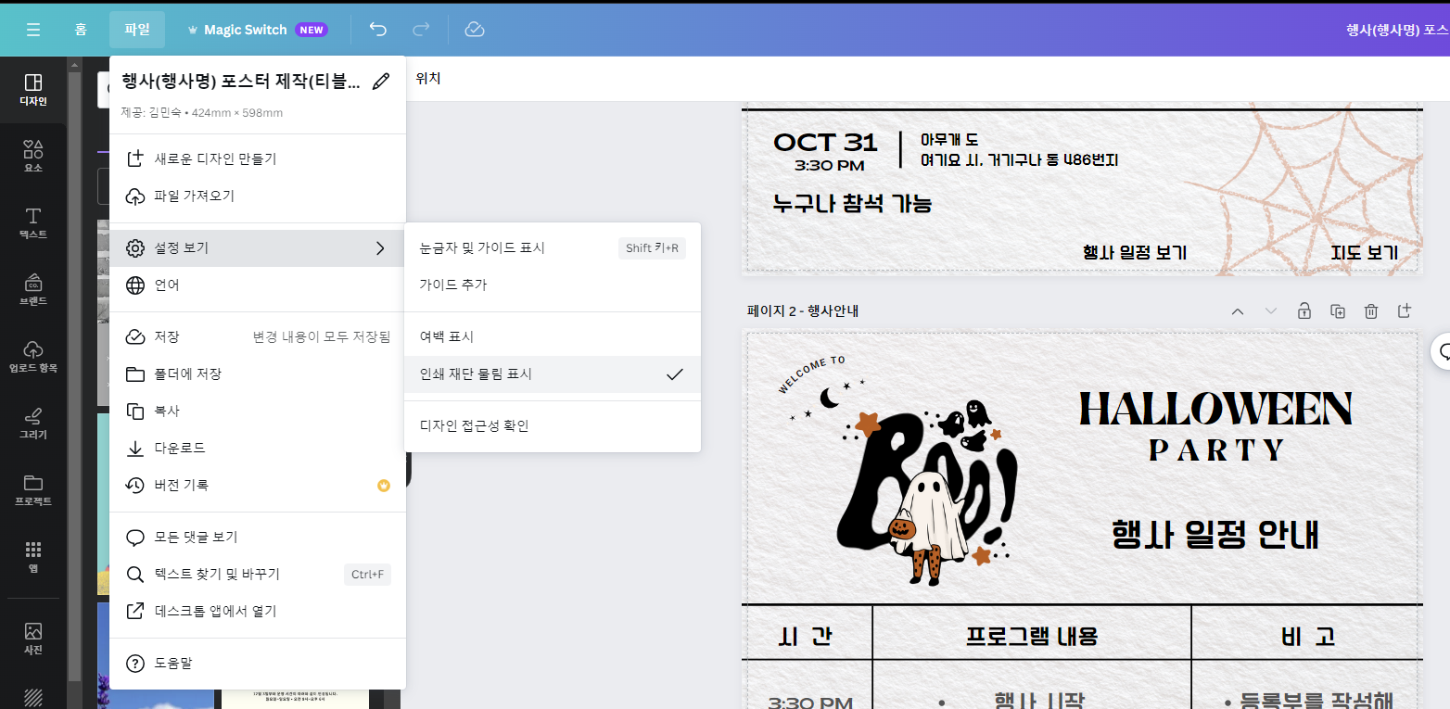Open the 요소 panel in the sidebar
This screenshot has height=709, width=1450.
coord(33,157)
